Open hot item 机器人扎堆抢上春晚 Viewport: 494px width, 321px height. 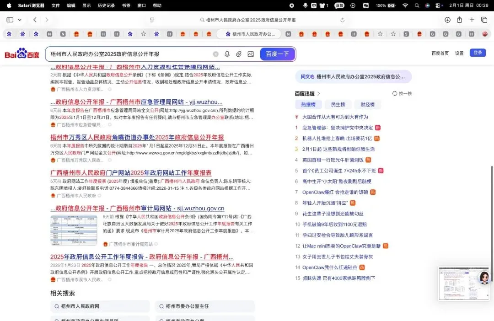[x=337, y=138]
